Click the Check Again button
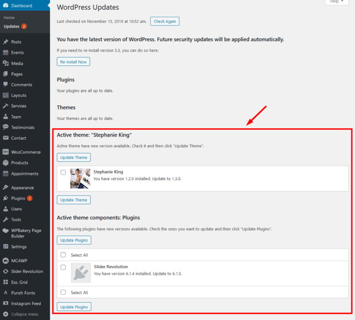Viewport: 355px width, 320px height. (x=164, y=21)
